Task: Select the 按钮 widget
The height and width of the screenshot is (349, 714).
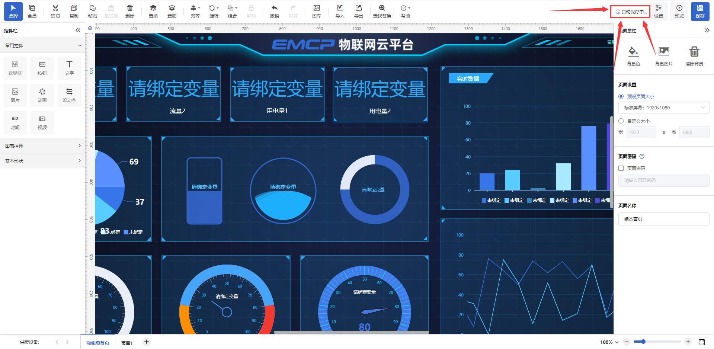Action: (42, 68)
